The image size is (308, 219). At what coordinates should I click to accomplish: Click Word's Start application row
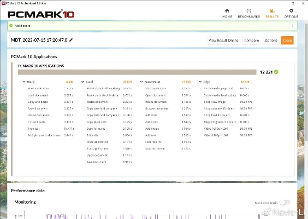(x=50, y=89)
